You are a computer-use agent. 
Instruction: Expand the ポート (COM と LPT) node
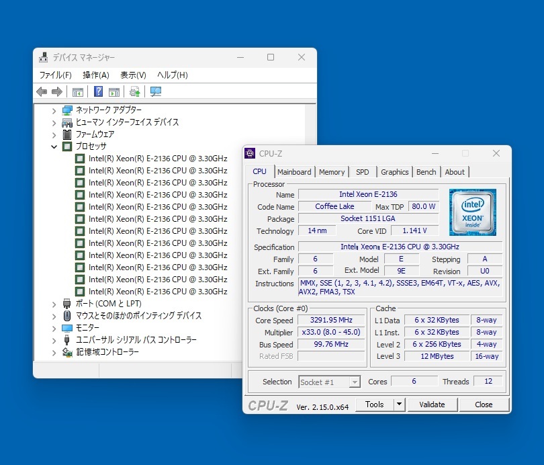click(54, 304)
